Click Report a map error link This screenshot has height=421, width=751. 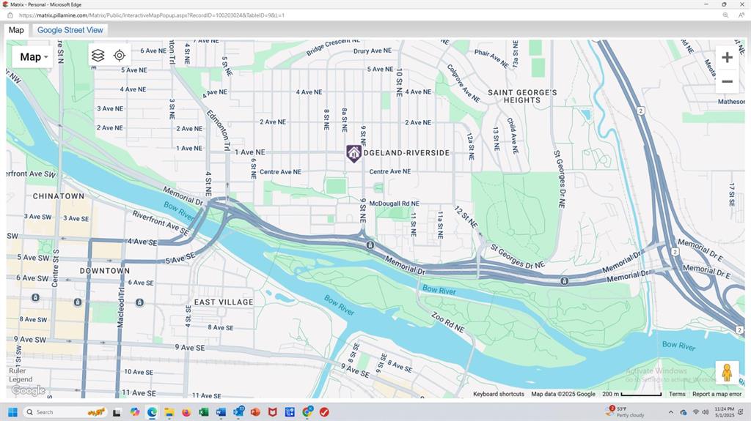click(717, 394)
